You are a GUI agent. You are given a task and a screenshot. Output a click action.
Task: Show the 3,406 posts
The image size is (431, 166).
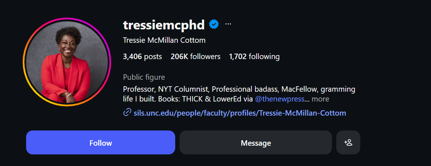(x=142, y=57)
